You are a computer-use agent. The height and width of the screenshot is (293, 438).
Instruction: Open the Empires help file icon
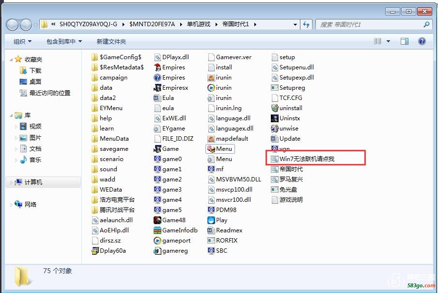pos(157,78)
